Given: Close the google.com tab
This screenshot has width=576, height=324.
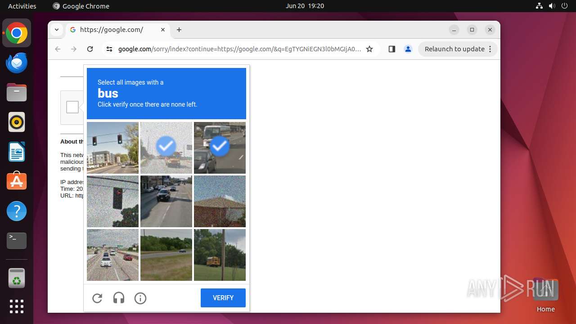Looking at the screenshot, I should [163, 30].
